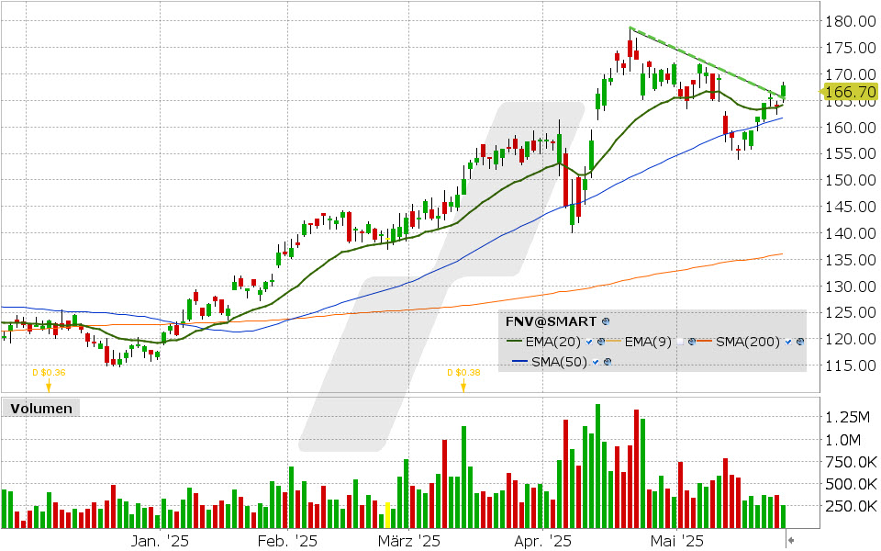The width and height of the screenshot is (881, 551).
Task: Click the EMA(20) legend label
Action: click(553, 342)
